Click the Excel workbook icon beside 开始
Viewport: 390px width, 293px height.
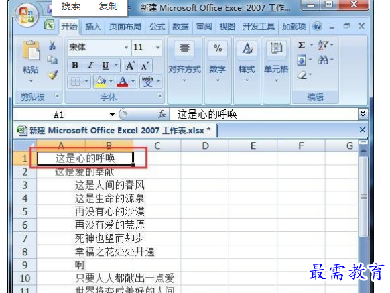50,25
